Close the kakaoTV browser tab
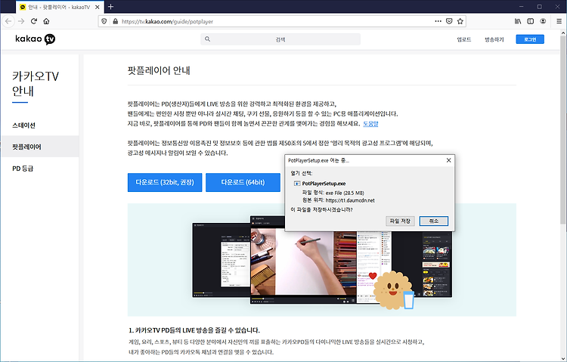567x362 pixels. pyautogui.click(x=97, y=7)
